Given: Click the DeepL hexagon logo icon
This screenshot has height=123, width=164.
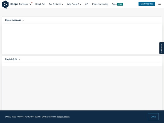Looking at the screenshot, I should 5,4.
